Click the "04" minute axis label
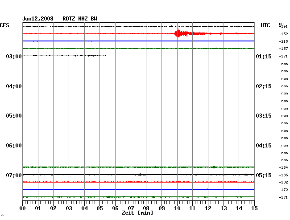 pyautogui.click(x=84, y=208)
